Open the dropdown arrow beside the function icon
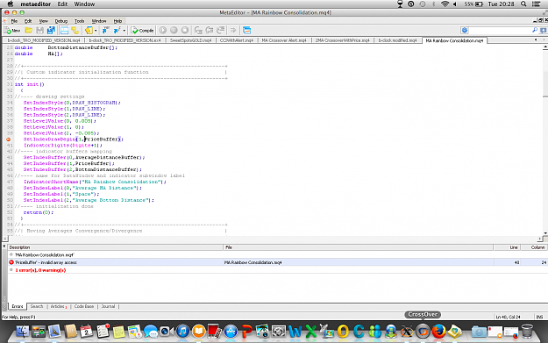The width and height of the screenshot is (548, 343). click(125, 31)
